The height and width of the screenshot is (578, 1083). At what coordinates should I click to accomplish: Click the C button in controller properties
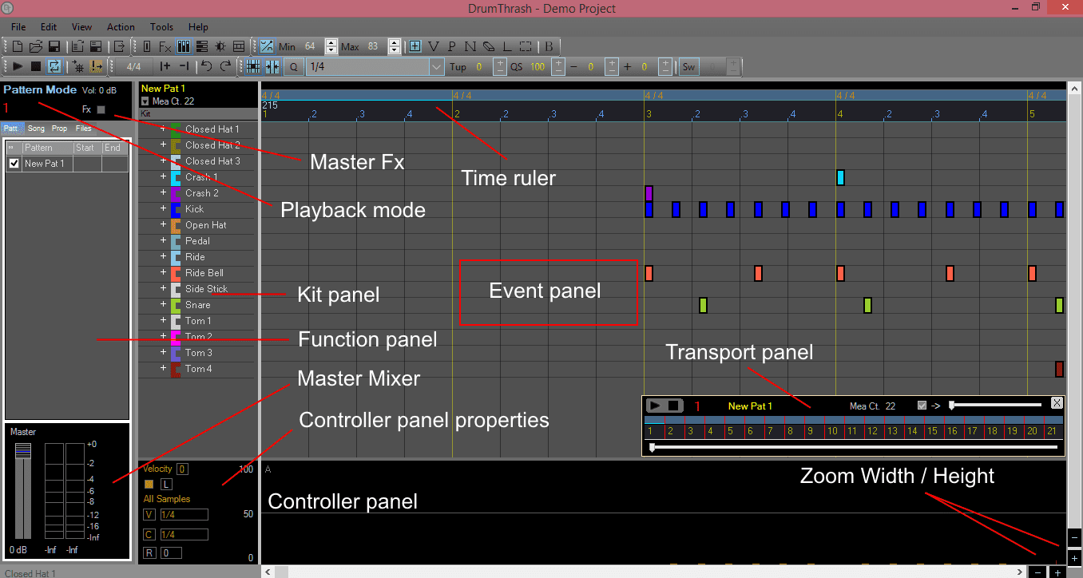click(x=149, y=534)
